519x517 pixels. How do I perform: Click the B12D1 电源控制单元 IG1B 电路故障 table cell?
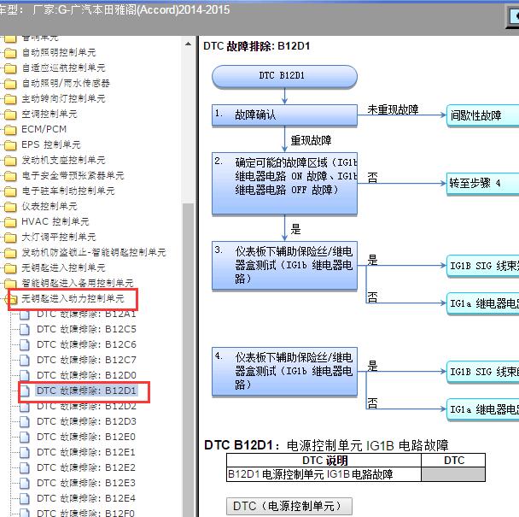click(324, 474)
